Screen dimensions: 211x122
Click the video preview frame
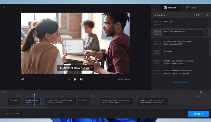tap(75, 43)
